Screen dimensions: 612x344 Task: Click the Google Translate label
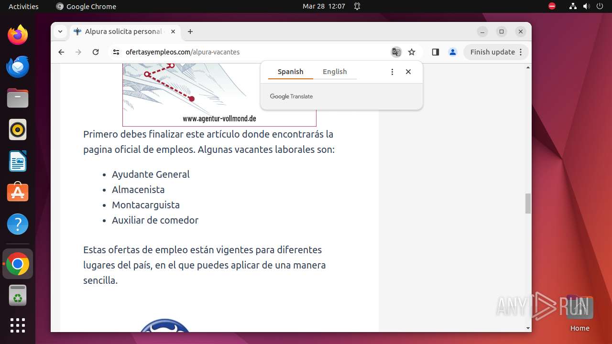[291, 97]
